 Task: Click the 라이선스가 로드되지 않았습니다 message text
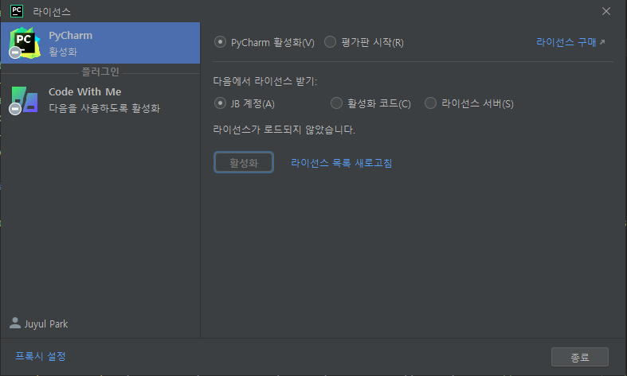click(284, 130)
